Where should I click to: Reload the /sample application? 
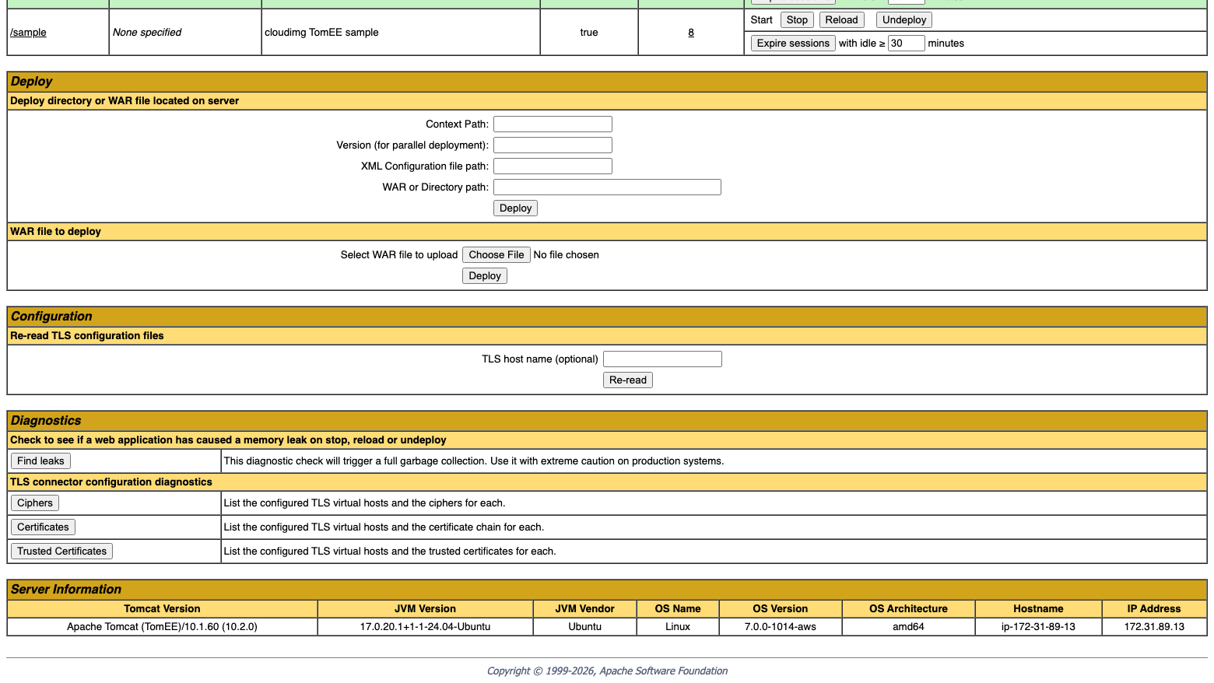[x=841, y=20]
